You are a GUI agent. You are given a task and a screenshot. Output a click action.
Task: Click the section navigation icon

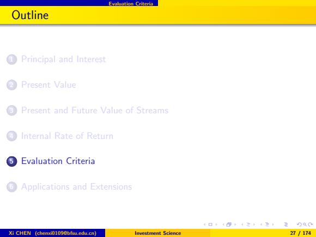[267, 224]
